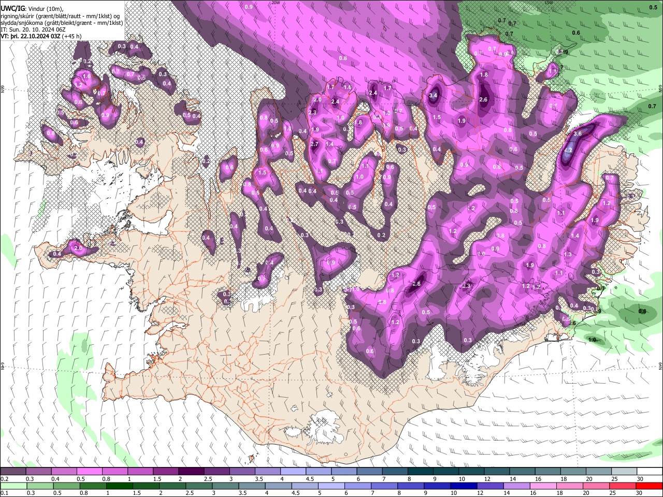Pick the darkest green rain swatch between 1 and 1.5
663x497 pixels.
(x=119, y=486)
